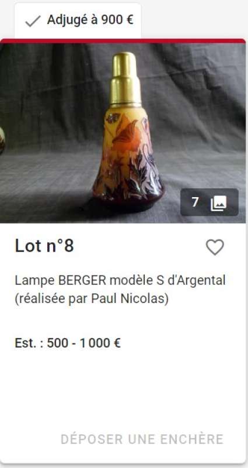Click the partially visible object at the photo's left edge
This screenshot has height=468, width=248.
(x=2, y=140)
